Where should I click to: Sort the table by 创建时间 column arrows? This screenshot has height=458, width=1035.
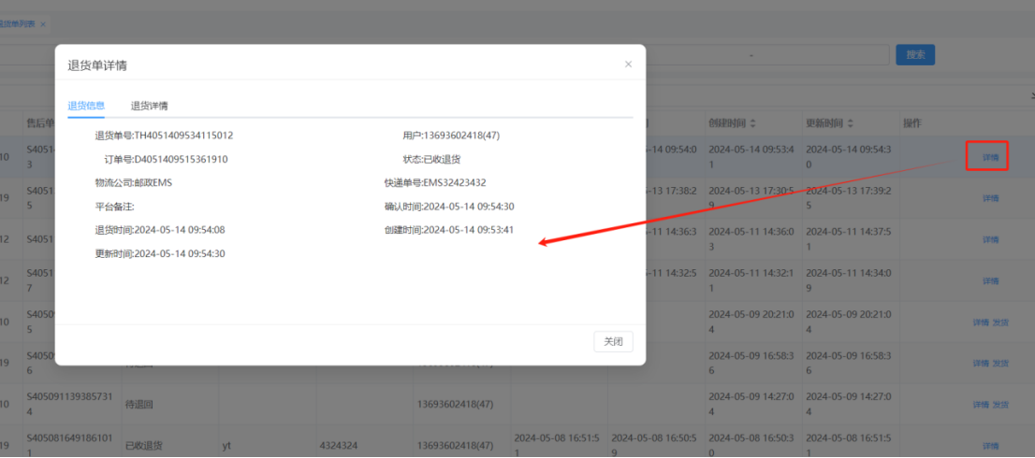(x=751, y=124)
